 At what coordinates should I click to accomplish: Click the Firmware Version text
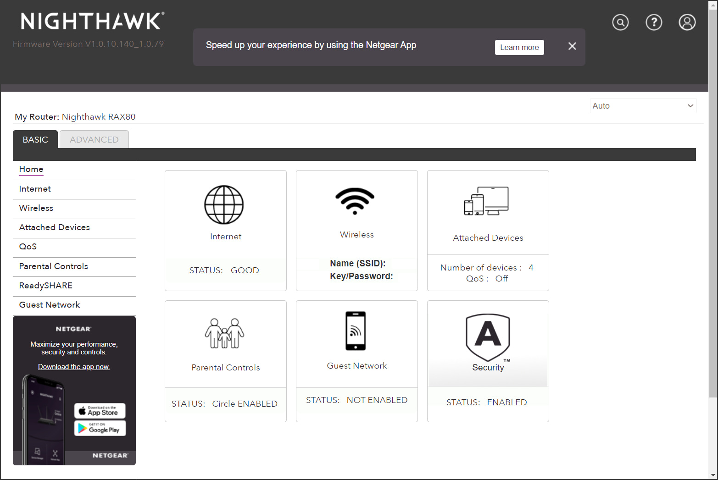(88, 44)
